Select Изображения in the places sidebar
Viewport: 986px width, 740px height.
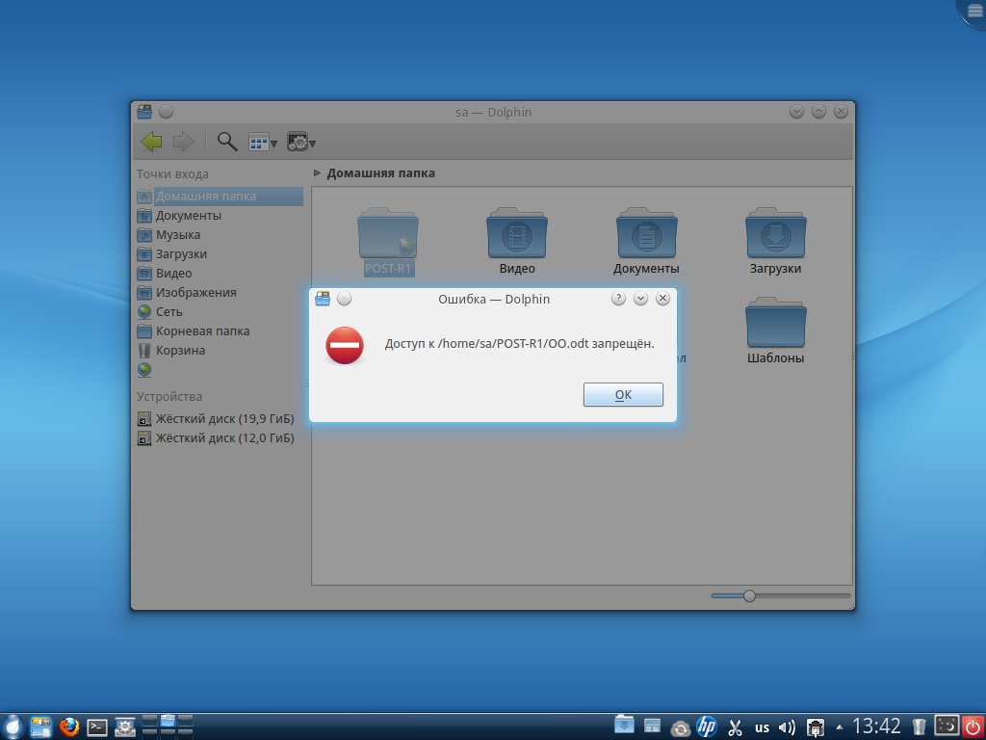(220, 293)
